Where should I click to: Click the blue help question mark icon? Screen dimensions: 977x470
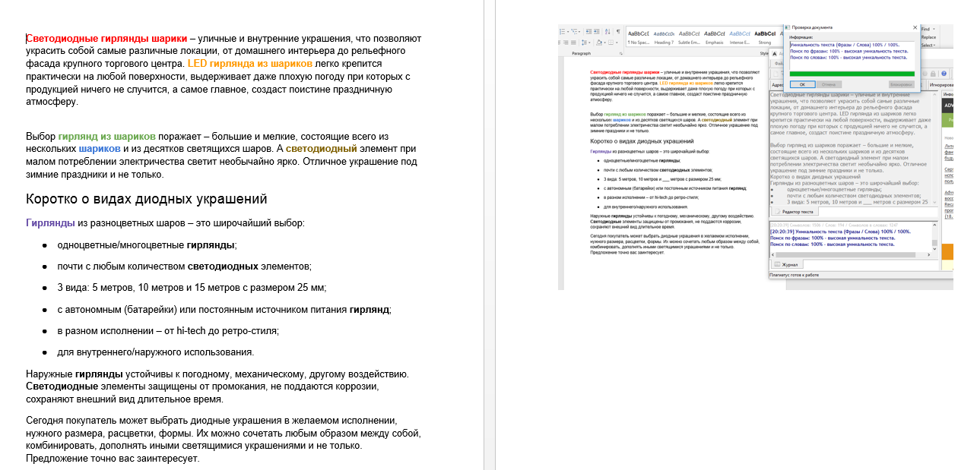point(944,74)
